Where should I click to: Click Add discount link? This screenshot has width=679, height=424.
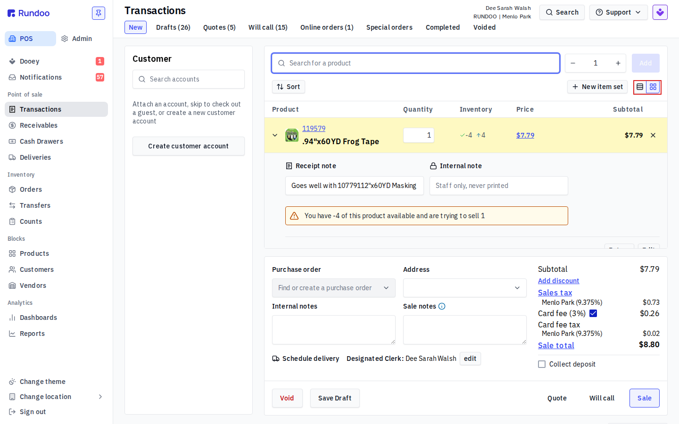tap(558, 281)
